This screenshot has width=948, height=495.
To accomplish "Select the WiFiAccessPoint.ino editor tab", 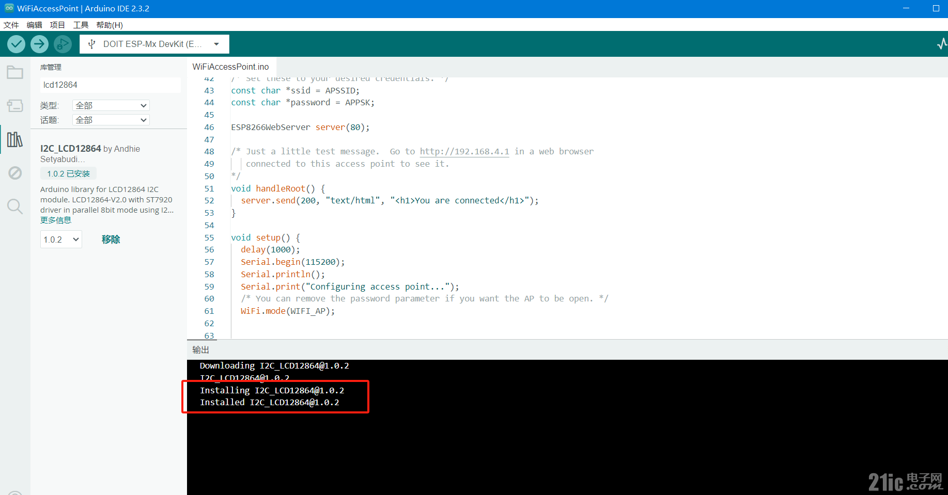I will tap(231, 67).
